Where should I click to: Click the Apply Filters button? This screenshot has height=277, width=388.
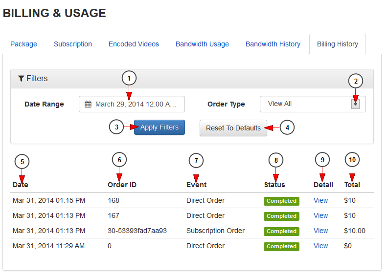160,127
